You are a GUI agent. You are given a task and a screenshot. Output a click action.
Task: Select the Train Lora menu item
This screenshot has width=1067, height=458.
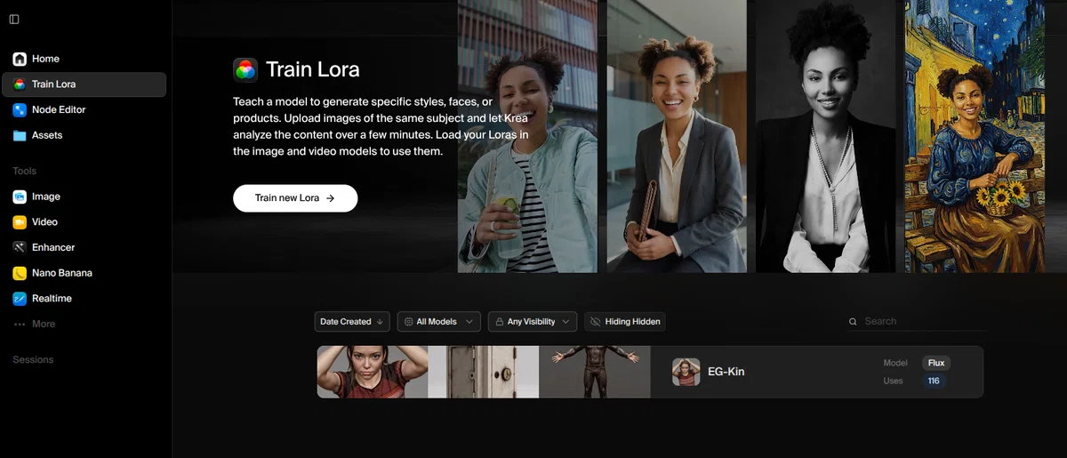pos(84,84)
